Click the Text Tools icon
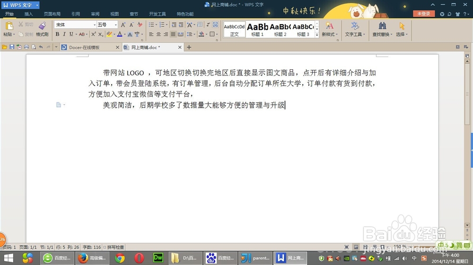 pos(355,26)
